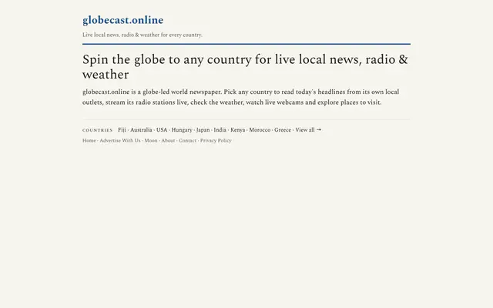This screenshot has height=308, width=493.
Task: Go to the Home footer link
Action: (x=89, y=140)
